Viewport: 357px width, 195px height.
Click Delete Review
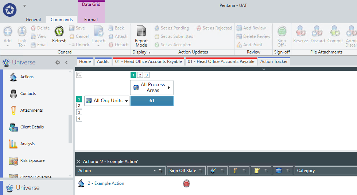(x=253, y=36)
